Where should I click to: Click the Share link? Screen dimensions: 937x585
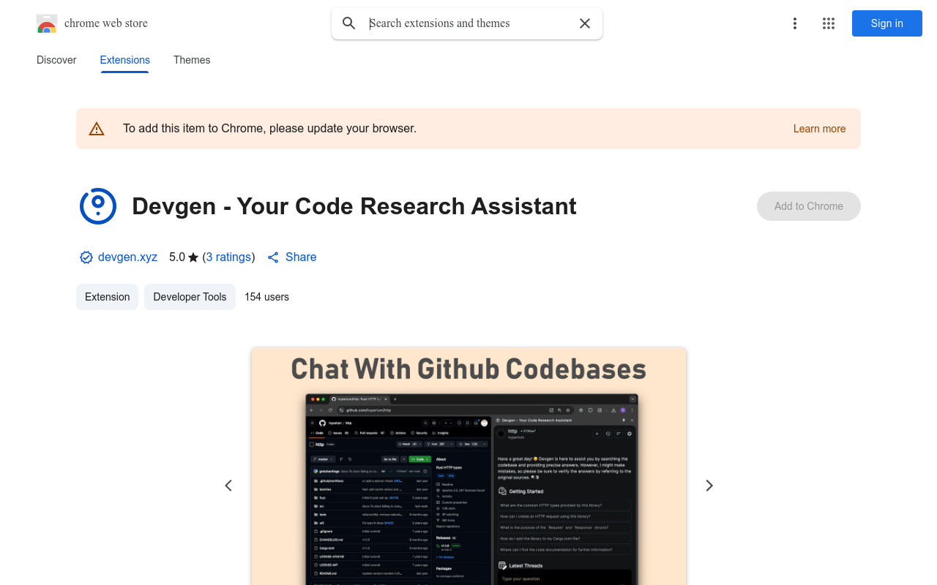tap(292, 257)
